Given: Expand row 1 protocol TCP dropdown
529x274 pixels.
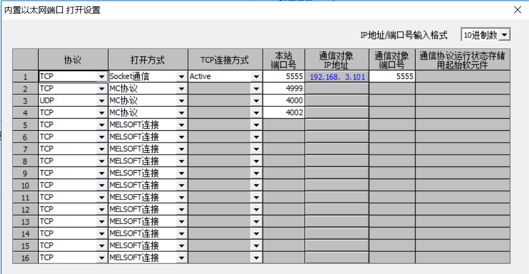Looking at the screenshot, I should [101, 76].
